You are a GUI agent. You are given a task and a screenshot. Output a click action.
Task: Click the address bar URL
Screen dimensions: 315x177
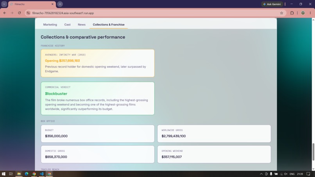(x=63, y=13)
